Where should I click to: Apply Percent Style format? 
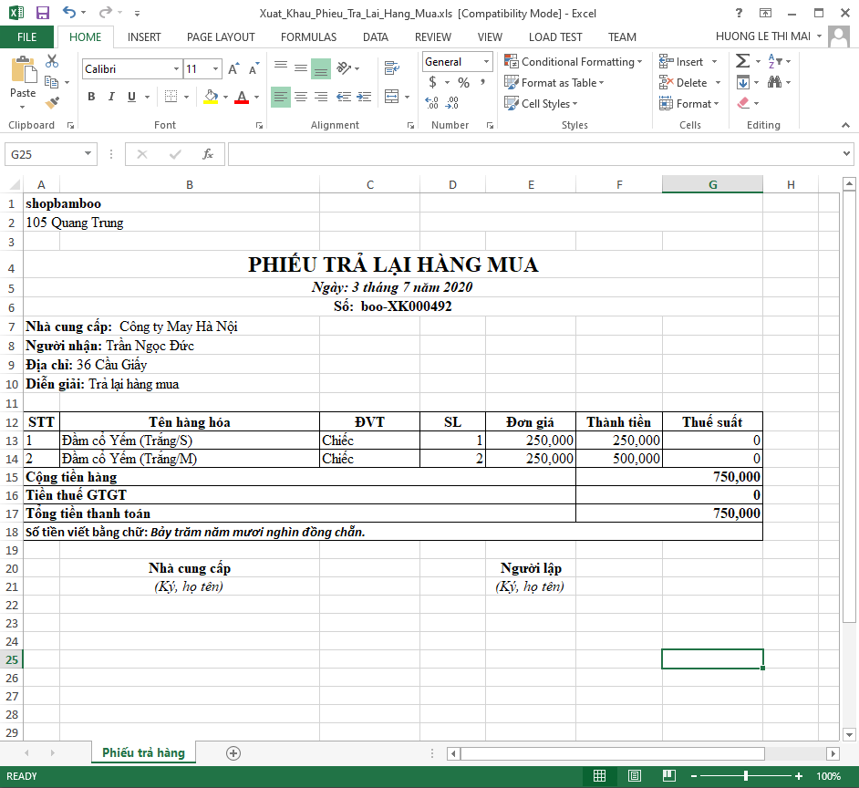463,82
